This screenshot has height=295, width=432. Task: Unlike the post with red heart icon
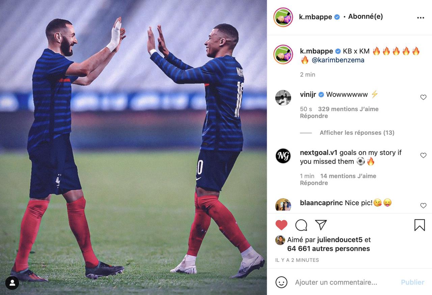click(x=281, y=225)
